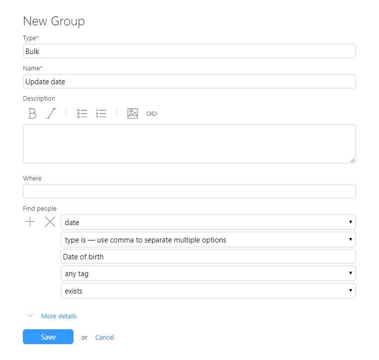Save the new group

click(x=48, y=337)
